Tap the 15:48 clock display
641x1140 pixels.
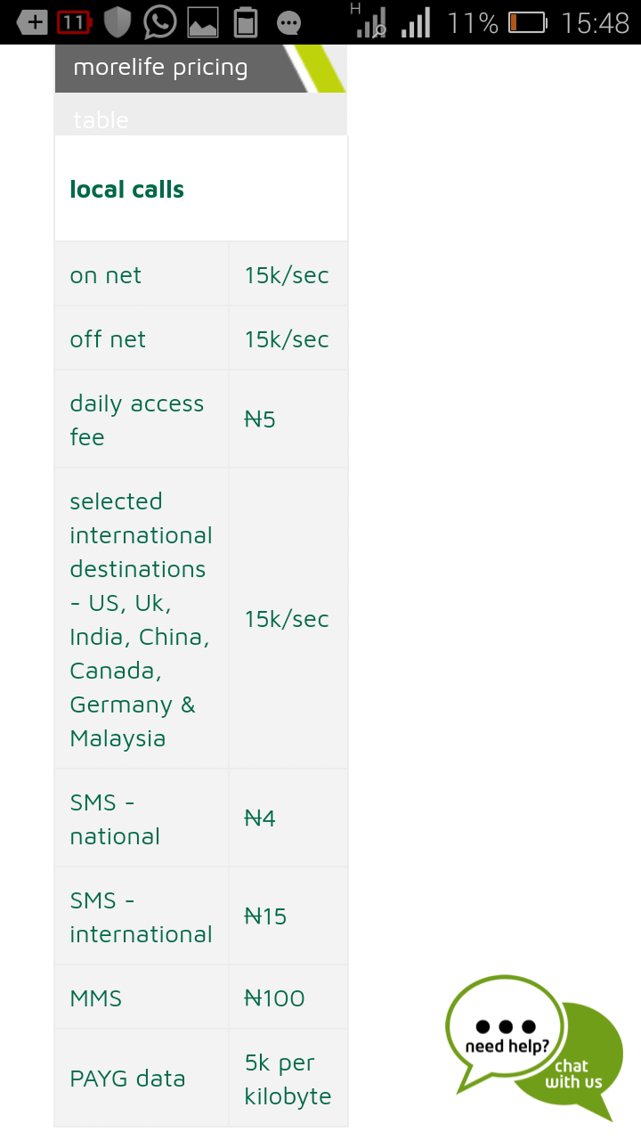pyautogui.click(x=596, y=22)
